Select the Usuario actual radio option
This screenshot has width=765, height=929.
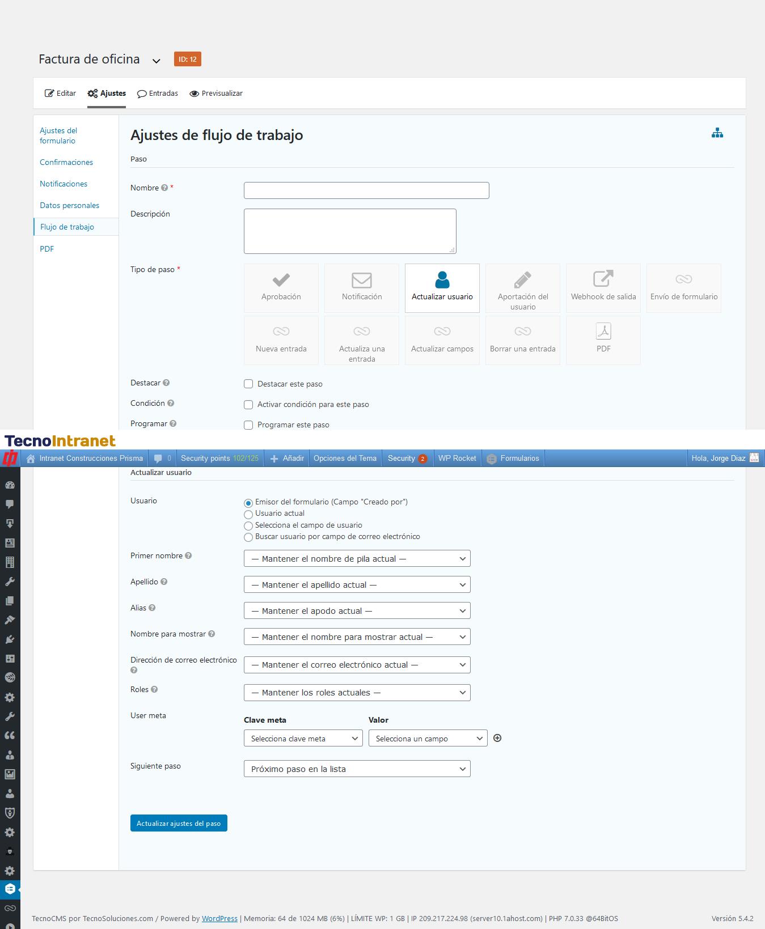248,514
